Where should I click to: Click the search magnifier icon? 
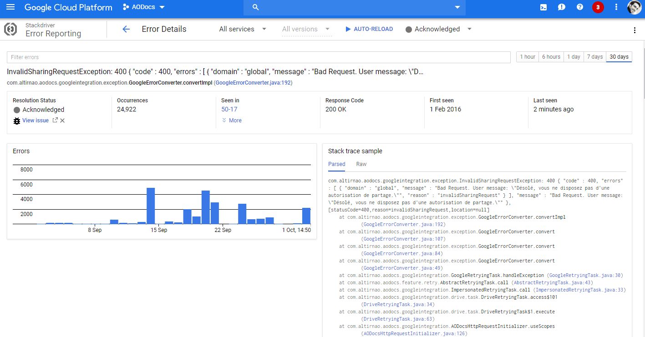click(255, 7)
